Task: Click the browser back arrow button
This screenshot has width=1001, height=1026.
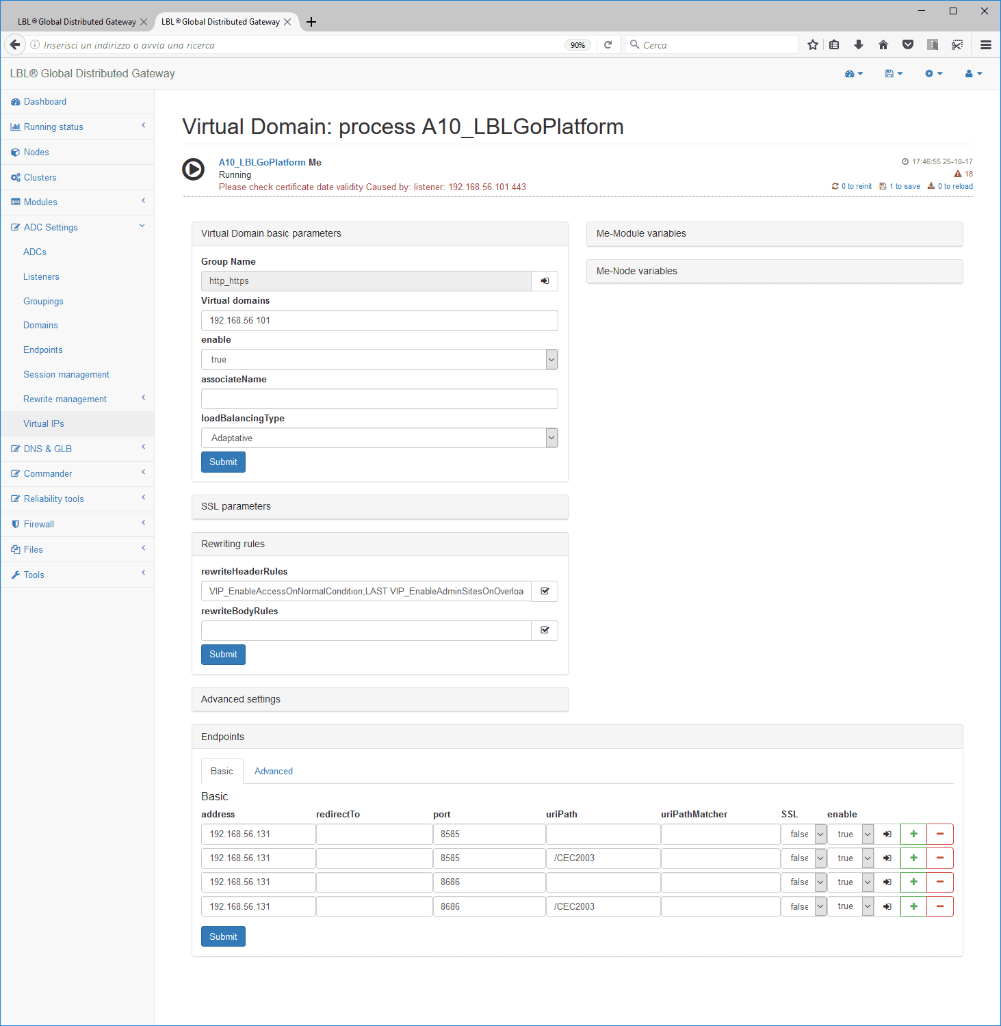Action: 15,45
